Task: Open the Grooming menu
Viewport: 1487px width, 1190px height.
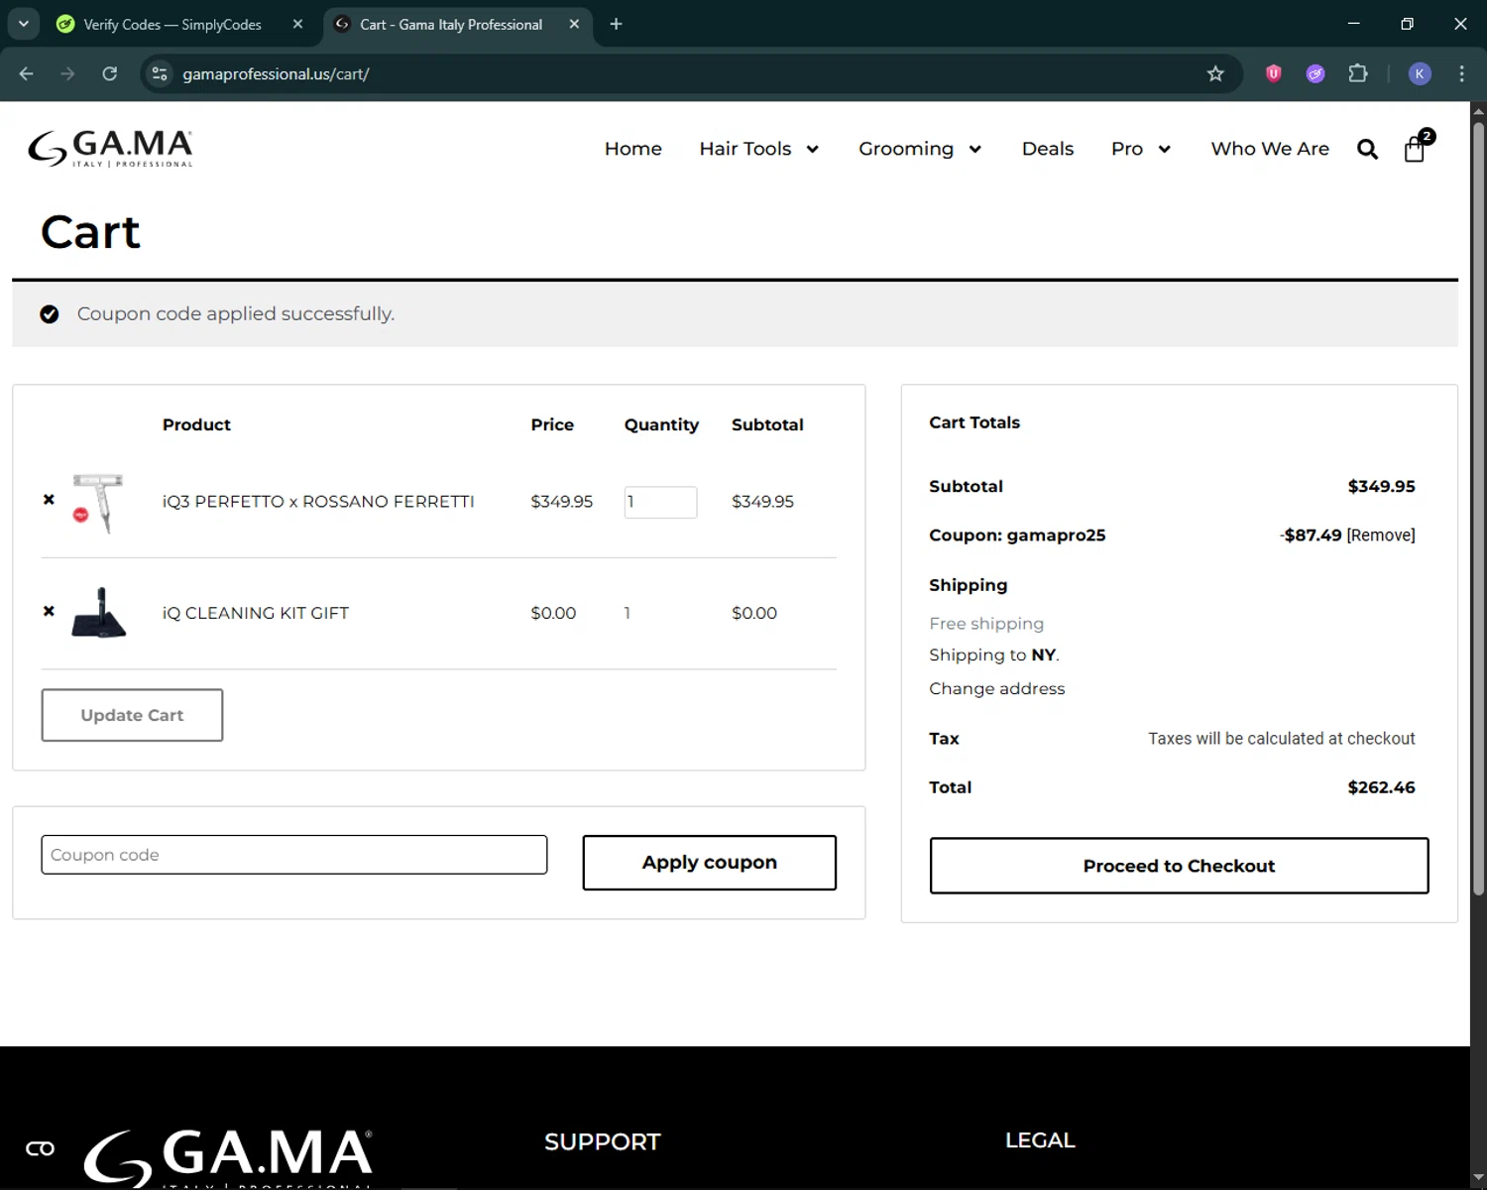Action: coord(906,149)
